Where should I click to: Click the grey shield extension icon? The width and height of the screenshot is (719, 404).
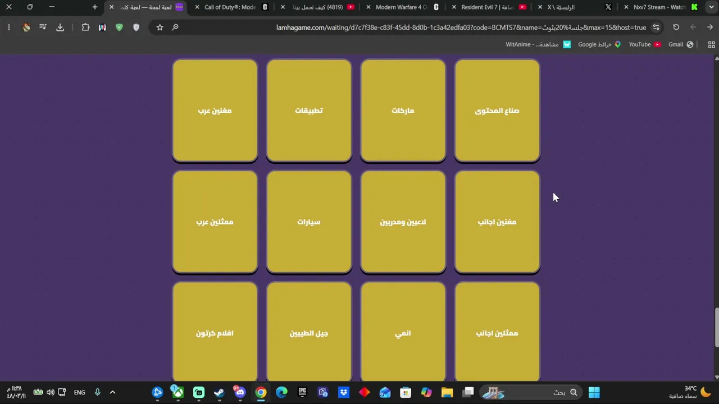click(136, 27)
